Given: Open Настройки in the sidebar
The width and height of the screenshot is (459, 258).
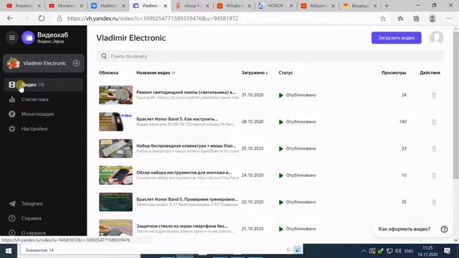Looking at the screenshot, I should (x=34, y=129).
